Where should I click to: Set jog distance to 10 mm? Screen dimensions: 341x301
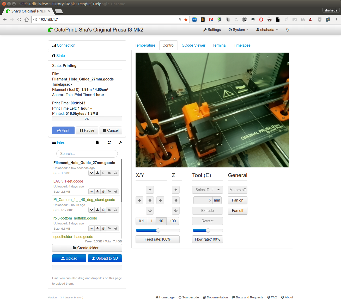click(x=161, y=221)
